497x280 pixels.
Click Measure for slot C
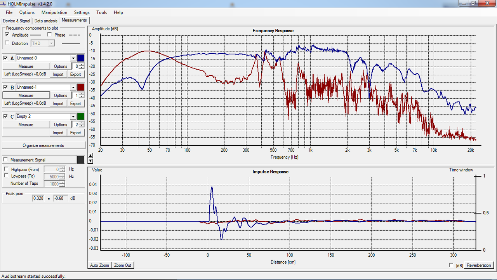pos(26,124)
